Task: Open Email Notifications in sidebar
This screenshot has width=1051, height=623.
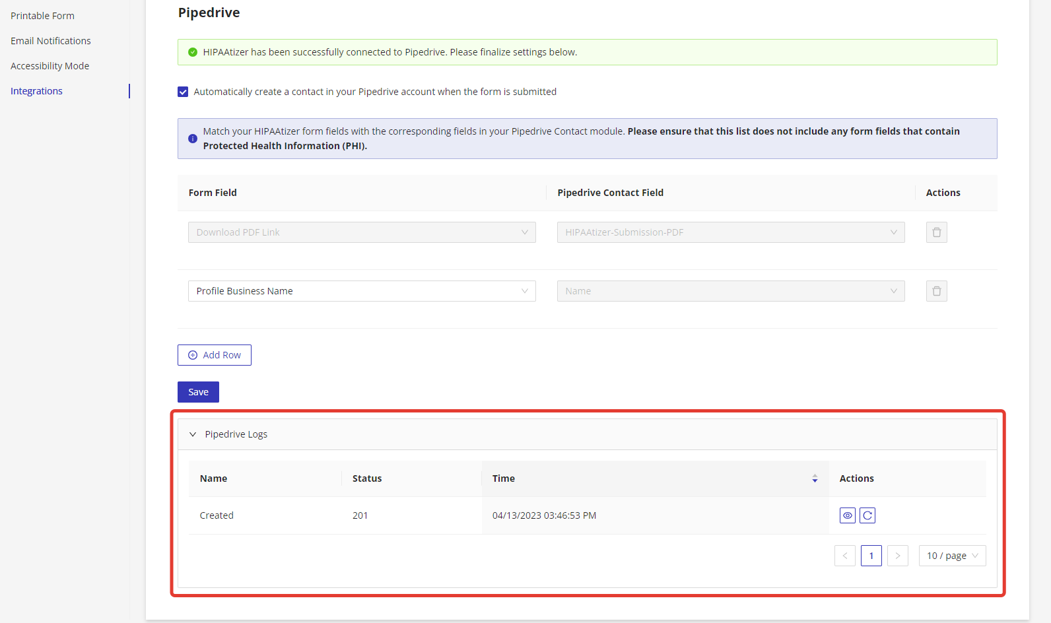Action: click(x=51, y=41)
